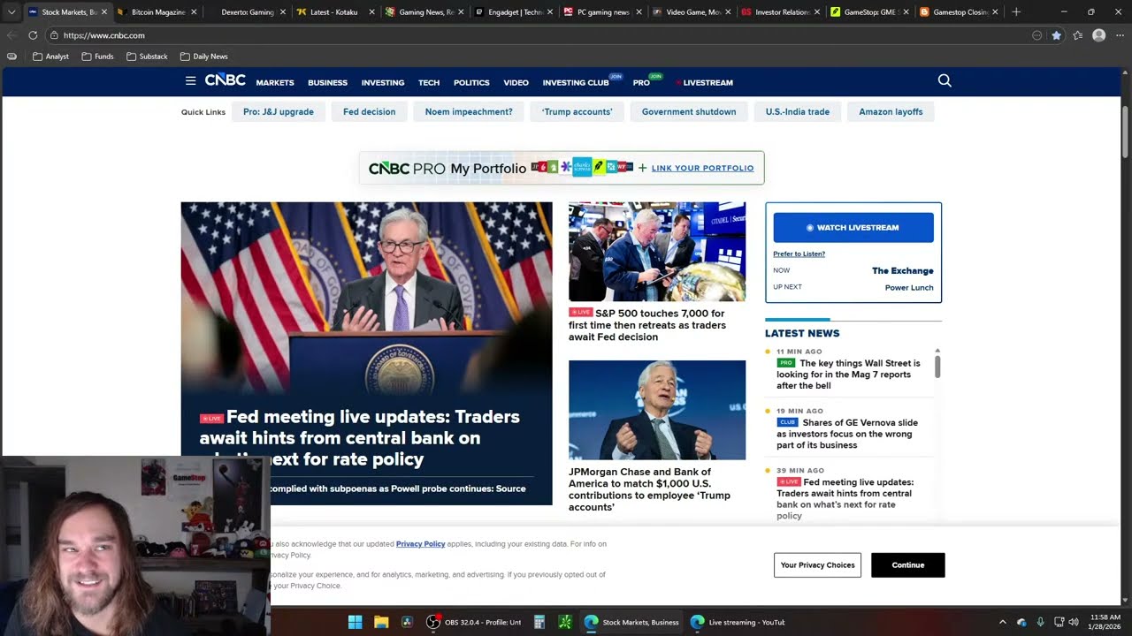This screenshot has width=1132, height=636.
Task: Open OBS 32.0.4 from the taskbar
Action: click(474, 622)
